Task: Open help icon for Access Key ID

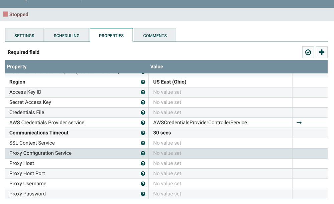Action: [143, 92]
